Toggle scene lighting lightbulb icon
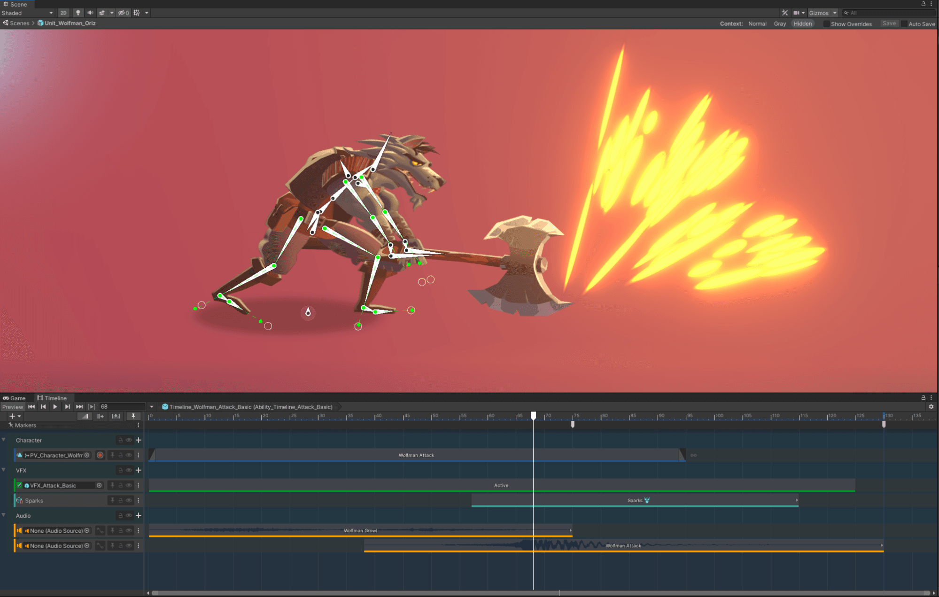The height and width of the screenshot is (597, 939). pyautogui.click(x=78, y=13)
